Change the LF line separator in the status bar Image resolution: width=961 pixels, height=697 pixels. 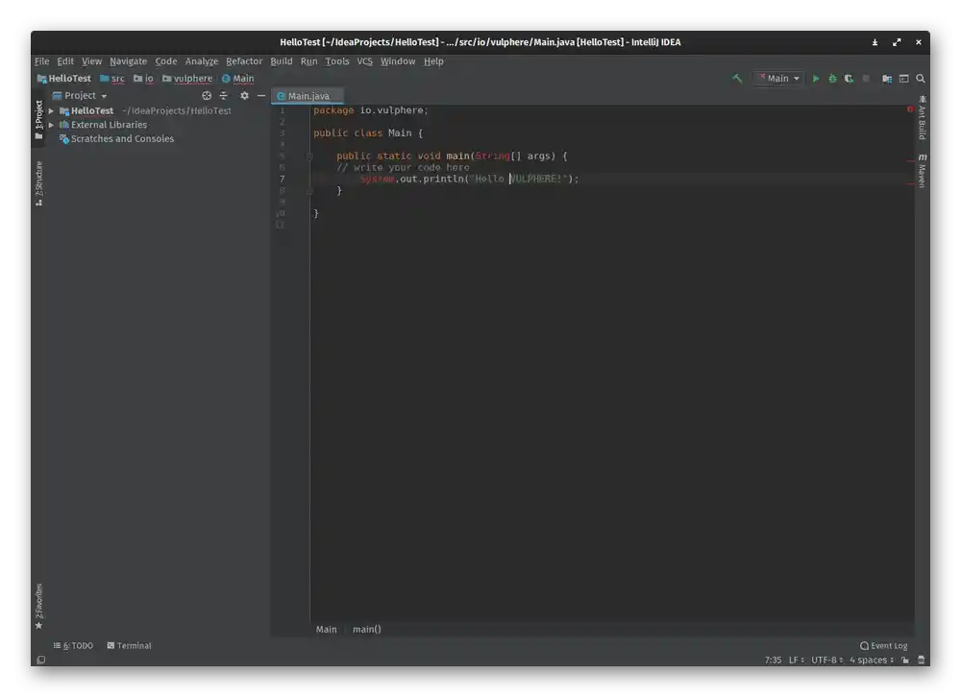(796, 660)
